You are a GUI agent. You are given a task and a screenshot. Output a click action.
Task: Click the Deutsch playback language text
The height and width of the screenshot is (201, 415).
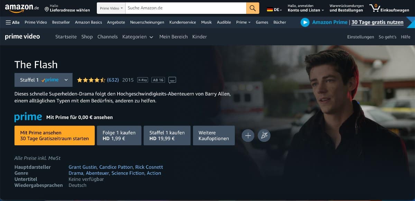77,185
